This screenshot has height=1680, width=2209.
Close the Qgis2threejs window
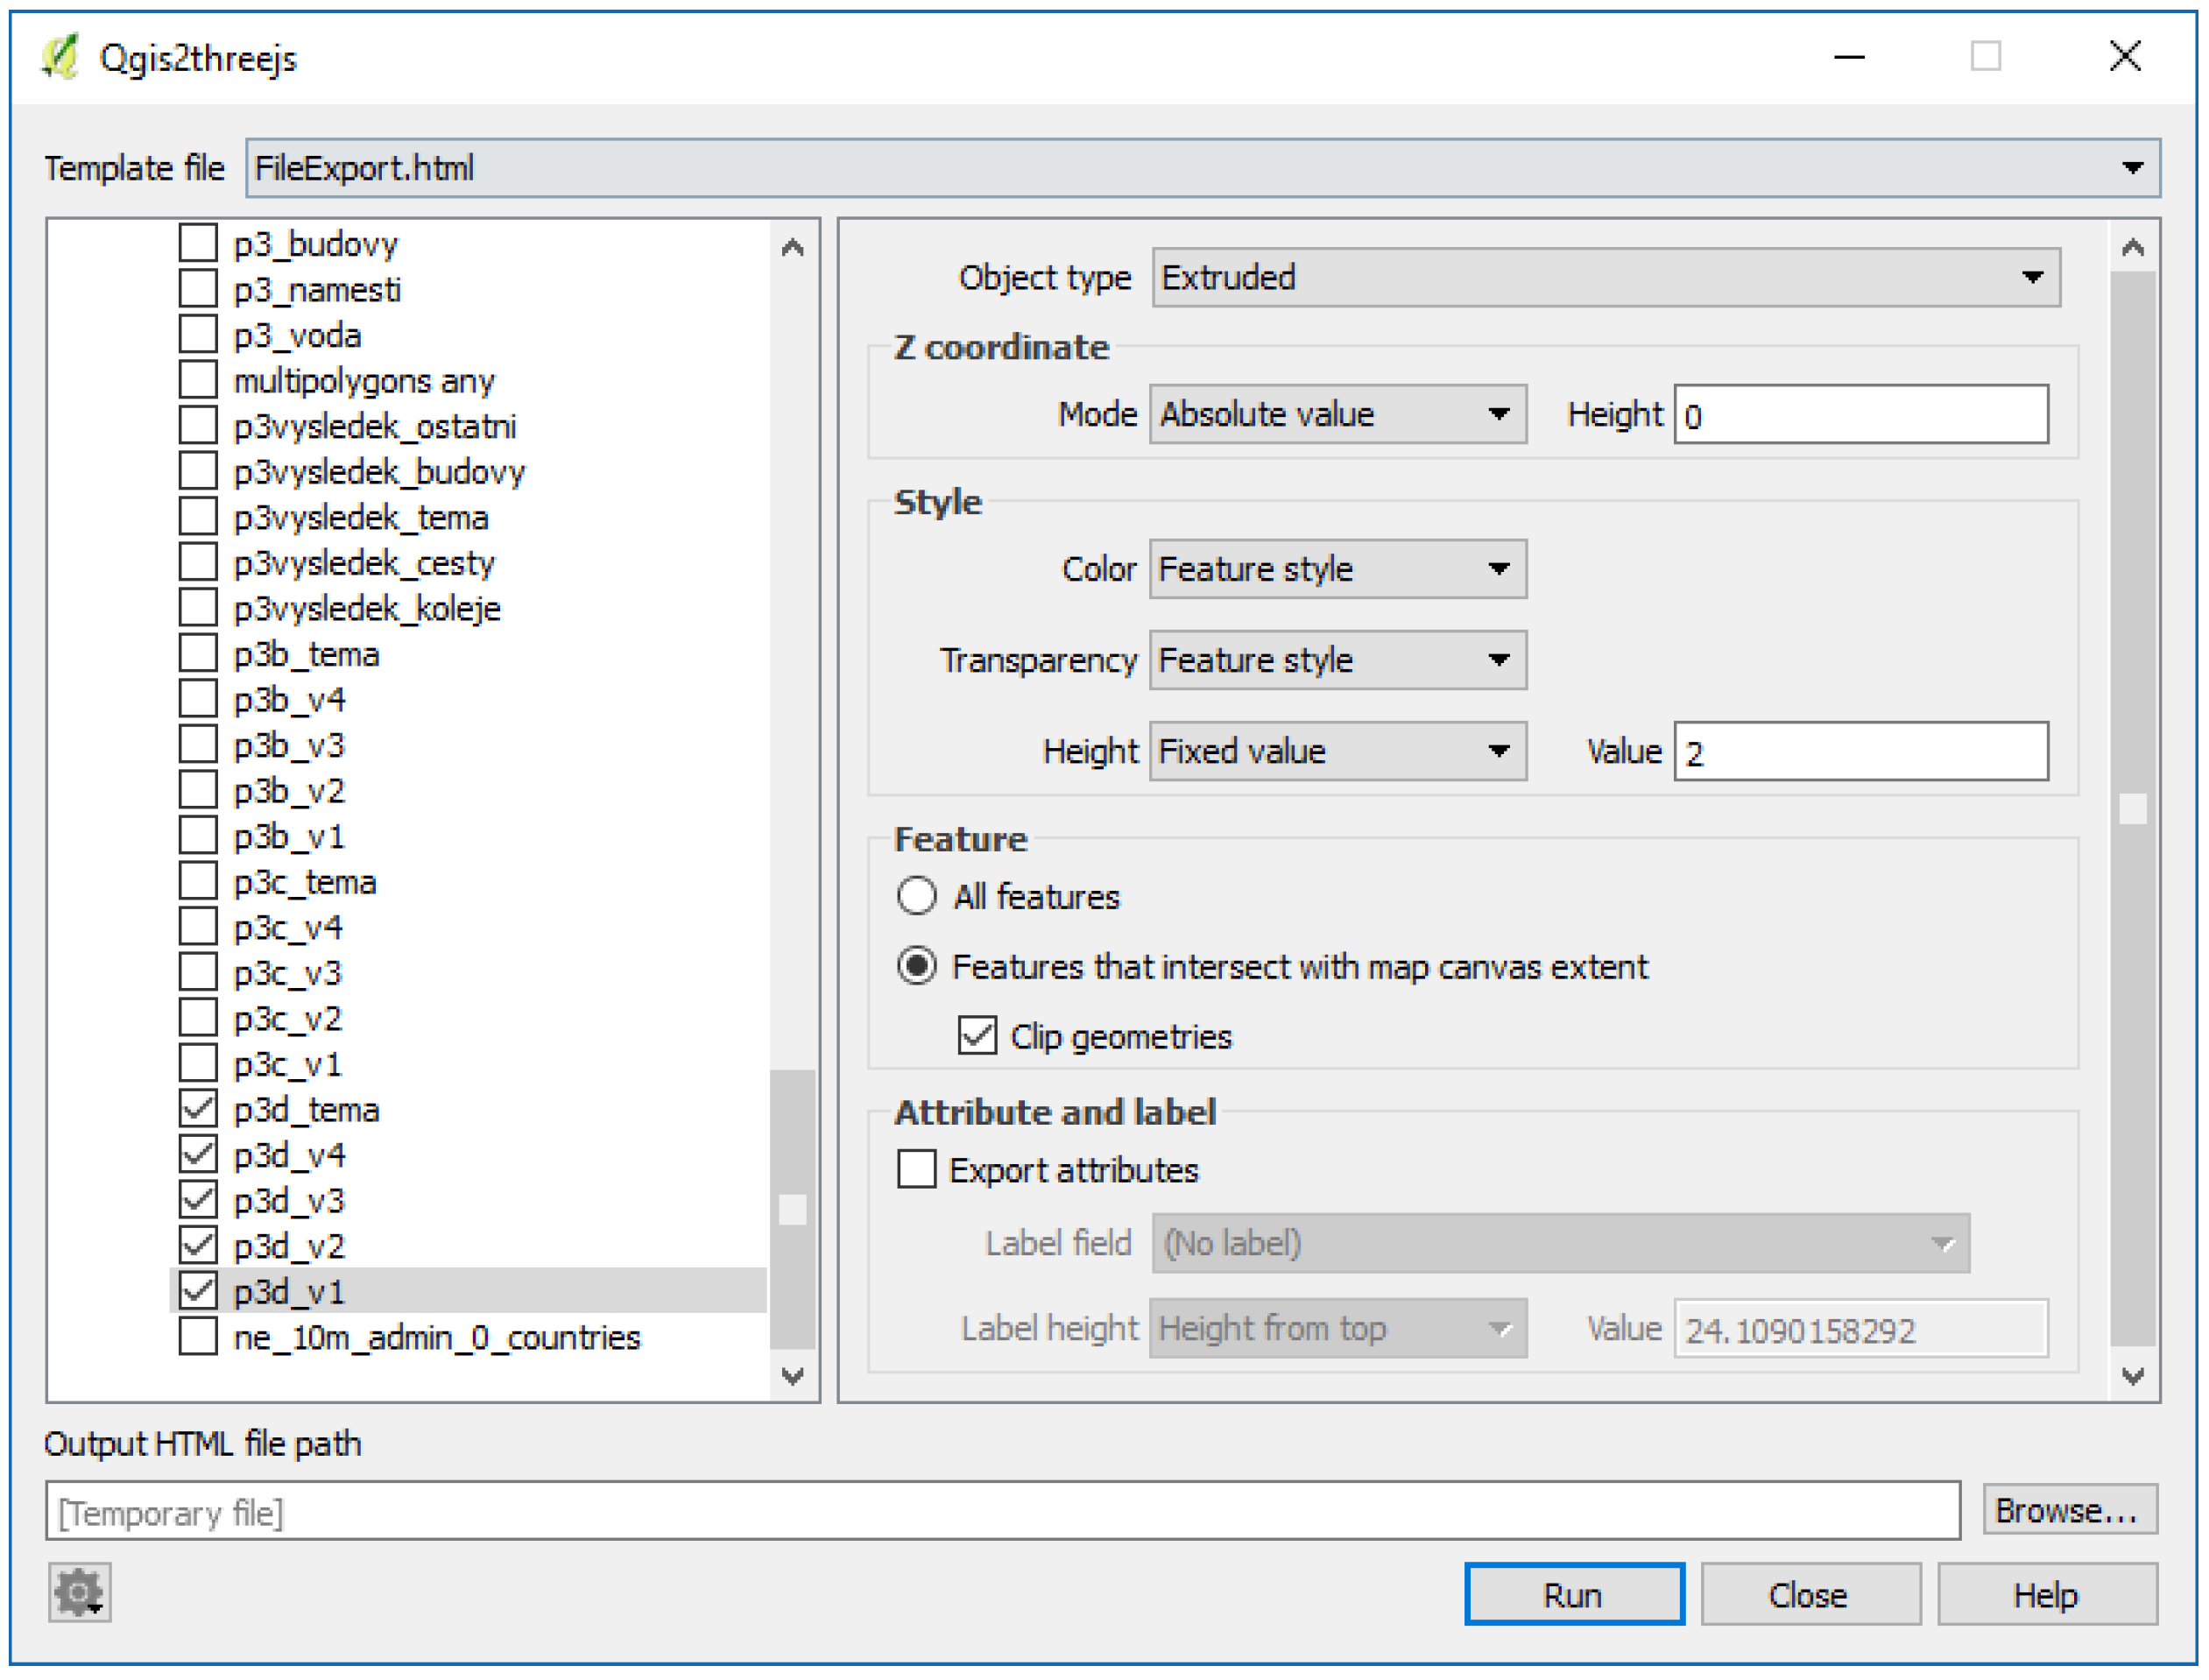click(2125, 57)
